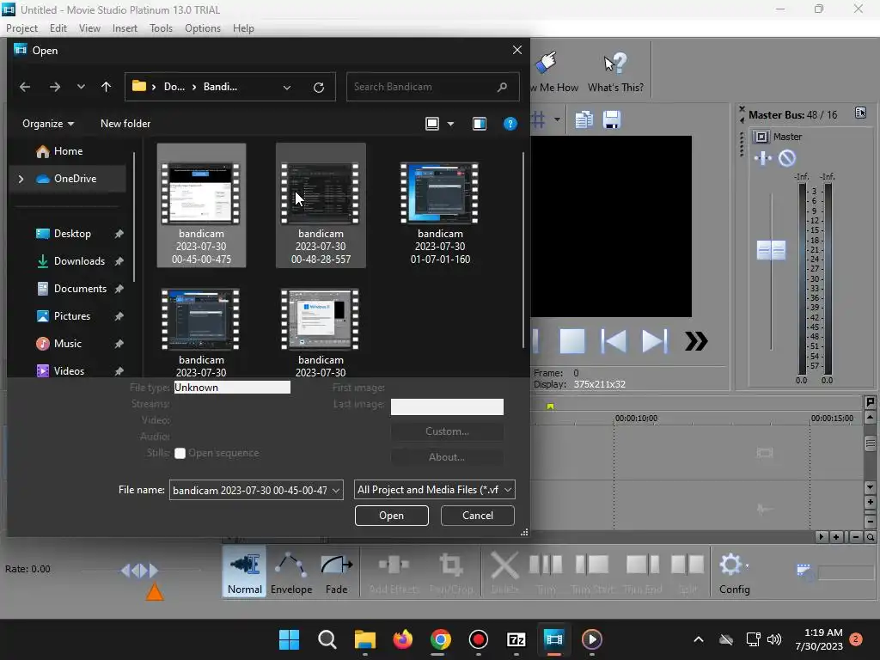Expand more transport buttons chevron
880x660 pixels.
point(696,341)
